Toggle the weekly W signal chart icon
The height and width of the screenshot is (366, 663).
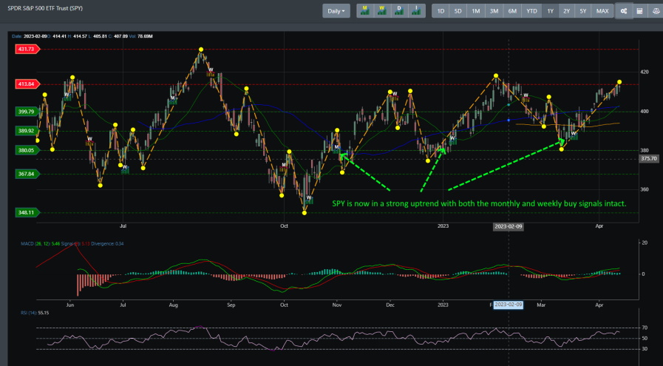(382, 11)
